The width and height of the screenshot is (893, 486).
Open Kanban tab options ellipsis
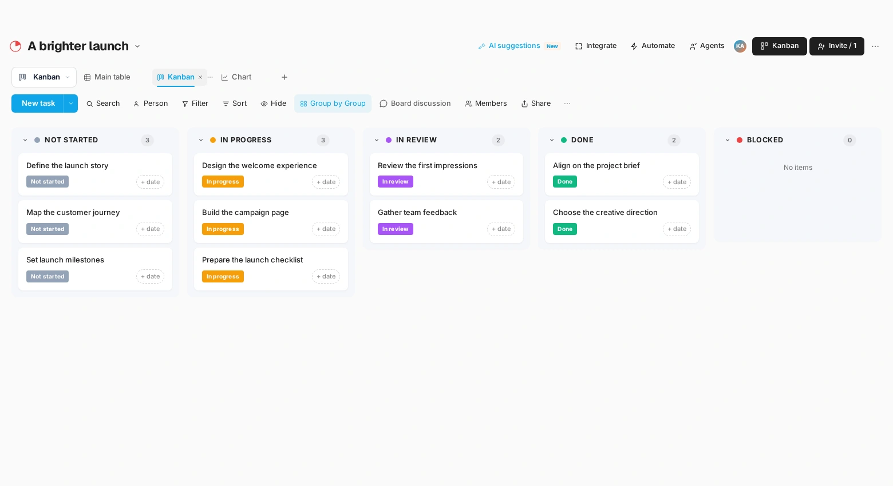click(x=210, y=77)
